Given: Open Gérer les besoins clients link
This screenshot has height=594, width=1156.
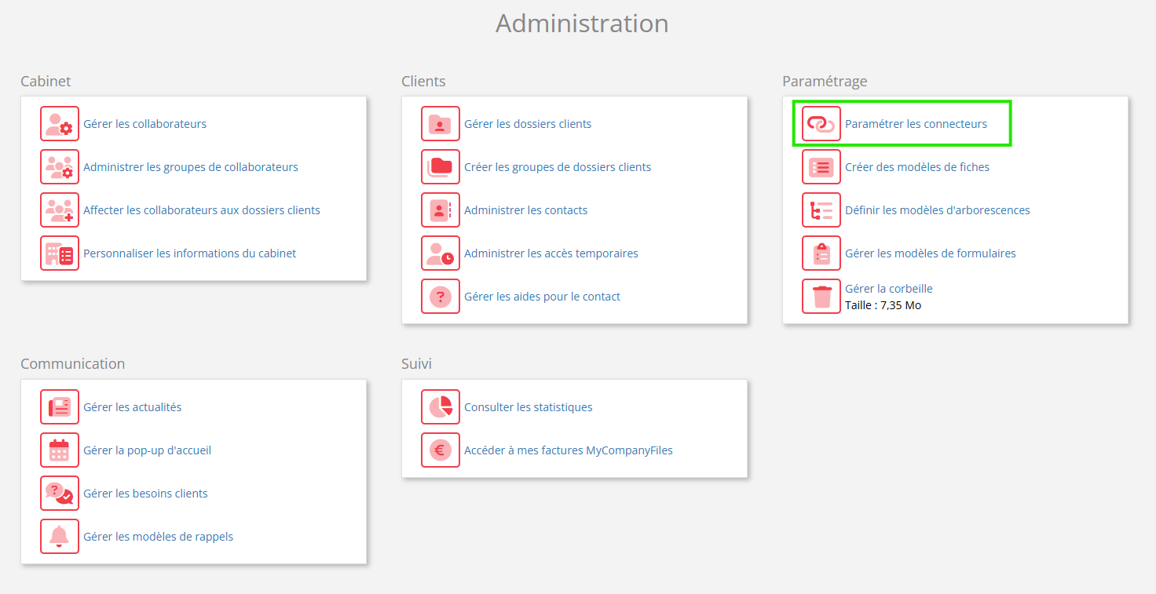Looking at the screenshot, I should click(x=145, y=494).
